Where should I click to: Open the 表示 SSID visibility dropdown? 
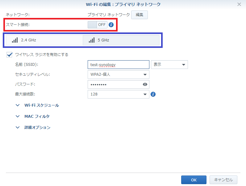coord(169,65)
